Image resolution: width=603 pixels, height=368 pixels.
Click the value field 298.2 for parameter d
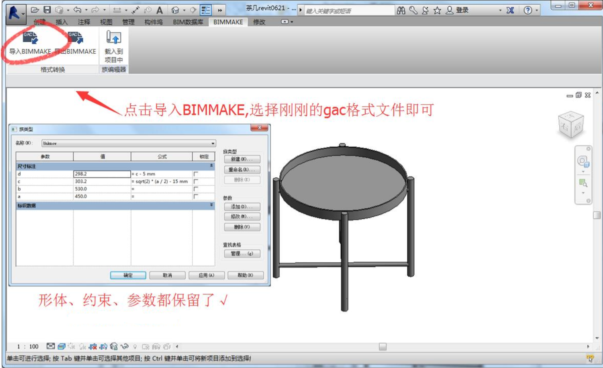tap(102, 174)
